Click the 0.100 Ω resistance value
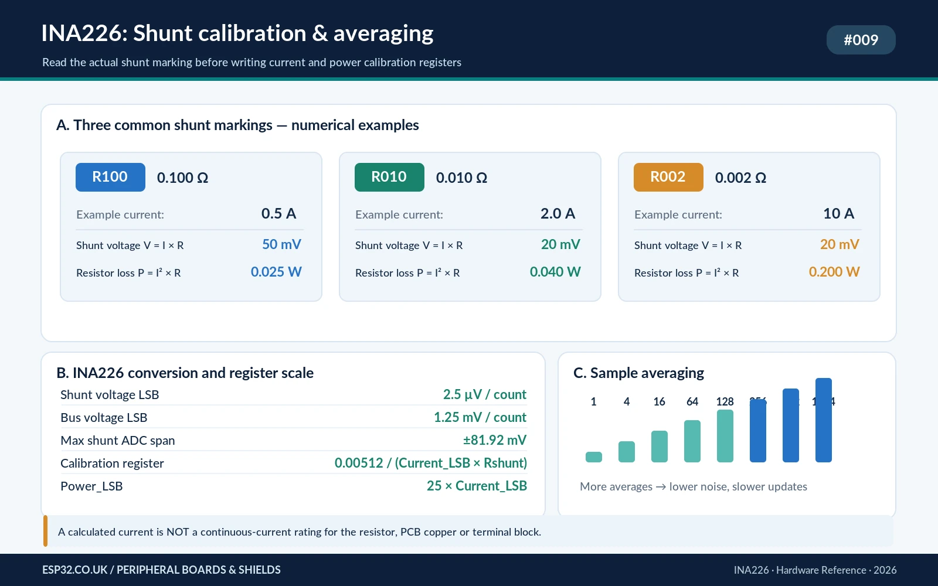Image resolution: width=938 pixels, height=586 pixels. pos(182,178)
